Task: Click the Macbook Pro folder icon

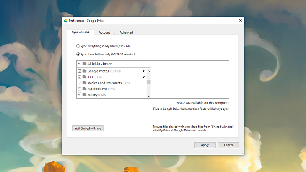Action: tap(85, 89)
